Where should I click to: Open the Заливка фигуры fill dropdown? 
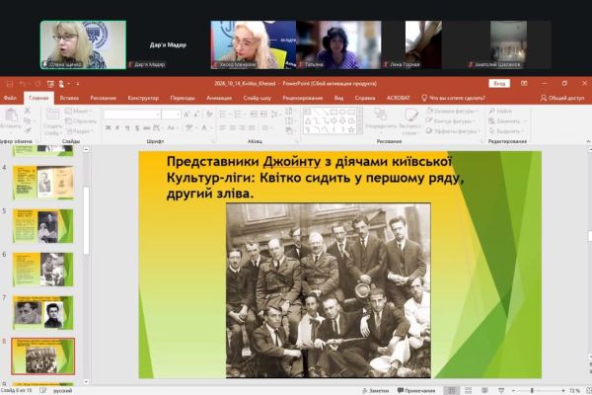452,112
